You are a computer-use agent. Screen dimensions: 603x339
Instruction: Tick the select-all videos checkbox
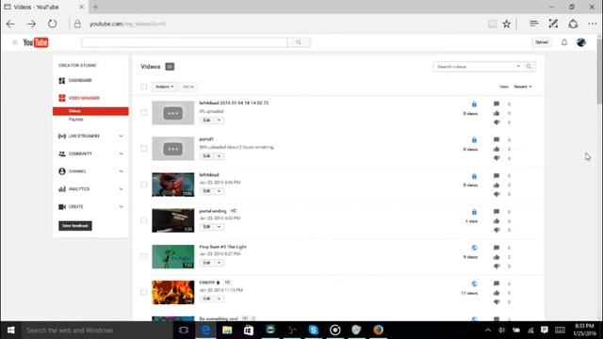(144, 87)
